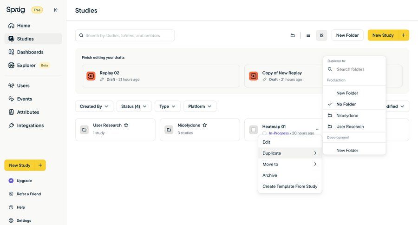
Task: Click the Studies icon in sidebar
Action: coord(11,39)
